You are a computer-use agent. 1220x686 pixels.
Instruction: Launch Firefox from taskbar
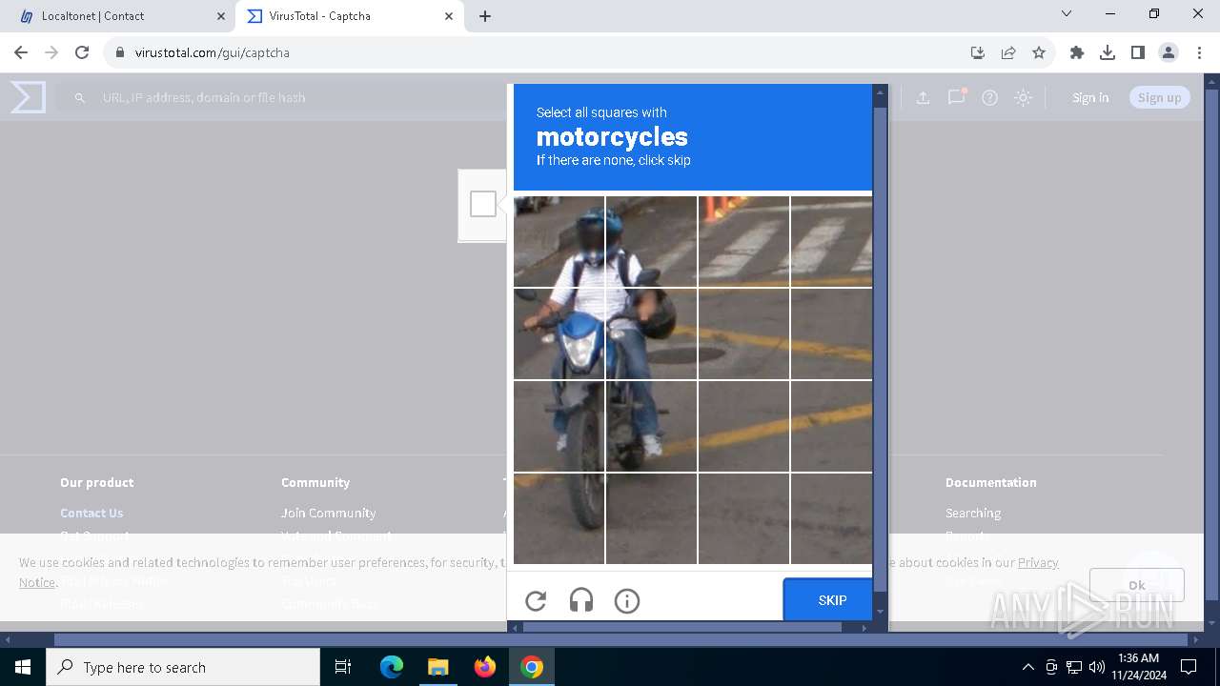click(x=485, y=667)
